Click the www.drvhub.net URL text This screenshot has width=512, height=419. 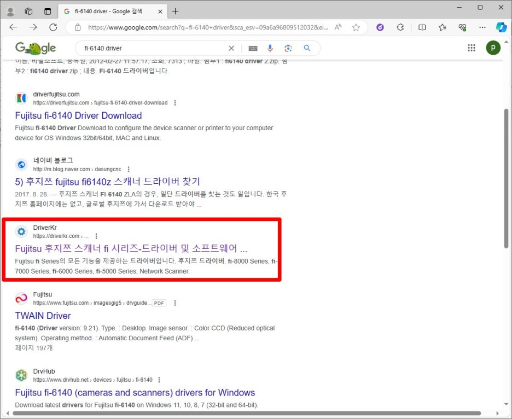[x=93, y=380]
